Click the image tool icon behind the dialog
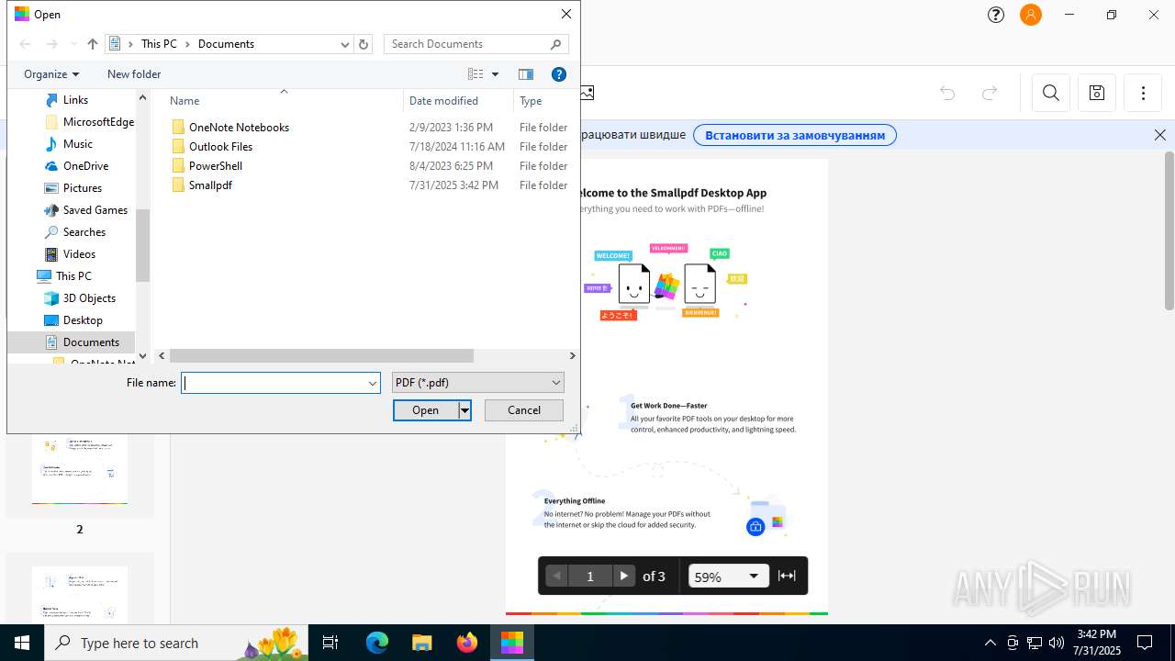1175x661 pixels. pos(587,93)
